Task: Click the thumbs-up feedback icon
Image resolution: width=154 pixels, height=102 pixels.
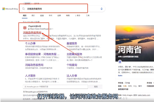Action: pos(124,98)
